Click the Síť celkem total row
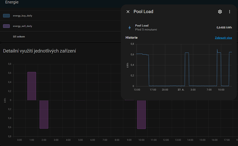The width and height of the screenshot is (238, 146). click(x=19, y=36)
